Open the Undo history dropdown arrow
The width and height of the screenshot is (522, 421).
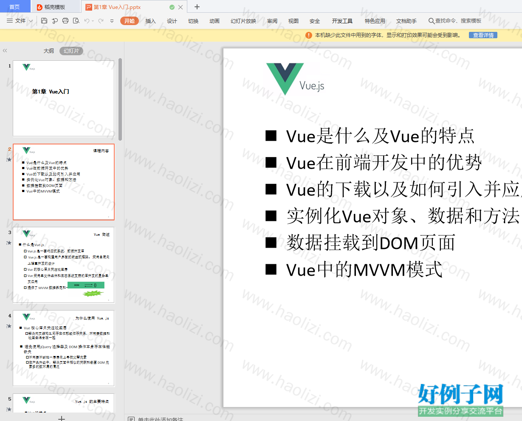coord(93,21)
